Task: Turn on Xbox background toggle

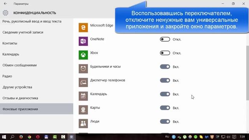Action: pyautogui.click(x=165, y=53)
